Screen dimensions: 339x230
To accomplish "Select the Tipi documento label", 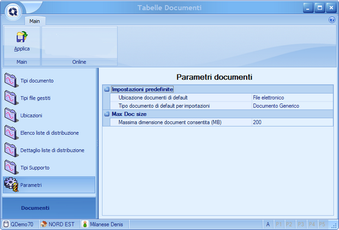I will [x=37, y=81].
